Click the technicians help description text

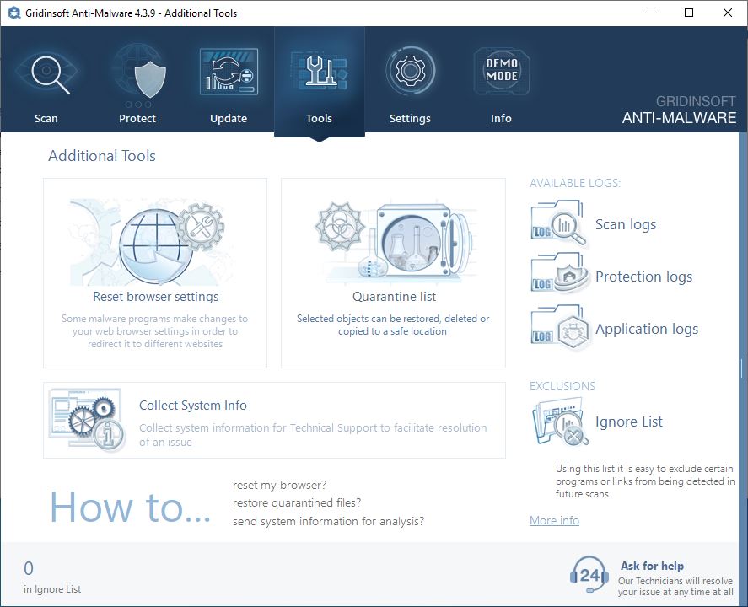pyautogui.click(x=675, y=587)
